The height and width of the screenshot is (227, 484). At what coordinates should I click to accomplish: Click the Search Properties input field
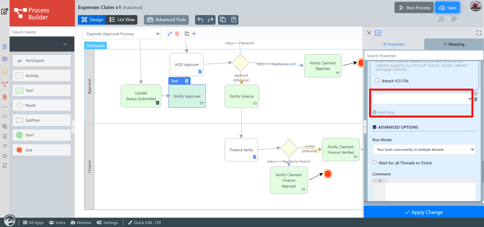coord(423,56)
